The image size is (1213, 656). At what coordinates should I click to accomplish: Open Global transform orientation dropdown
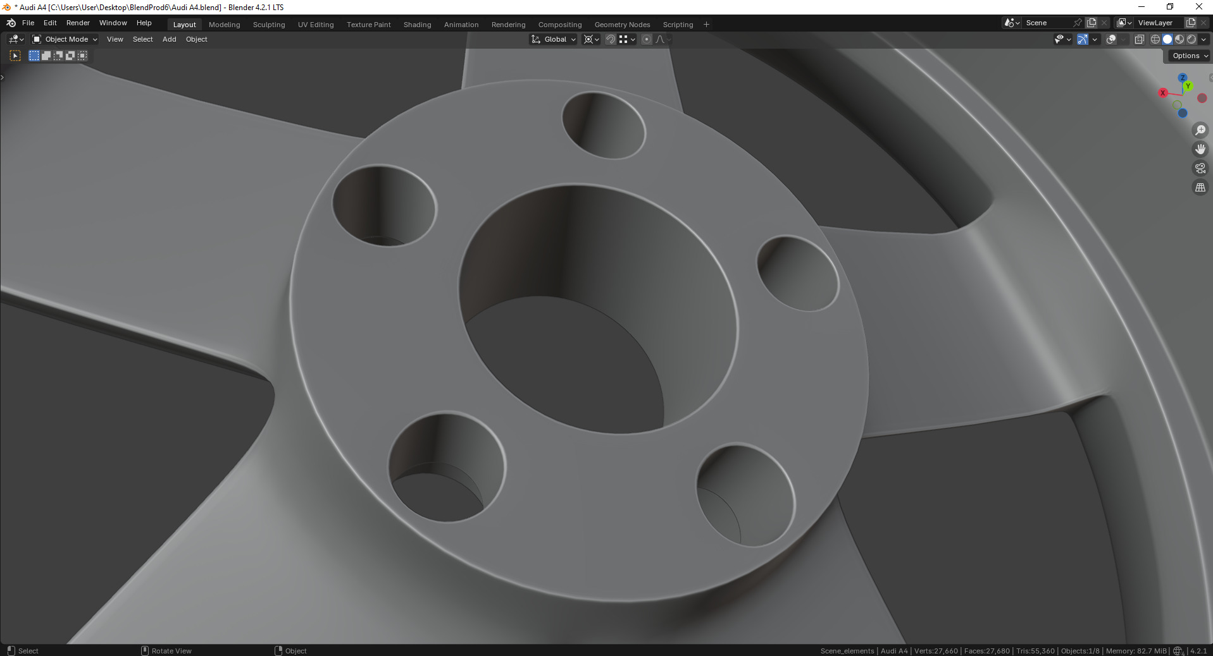pos(553,39)
